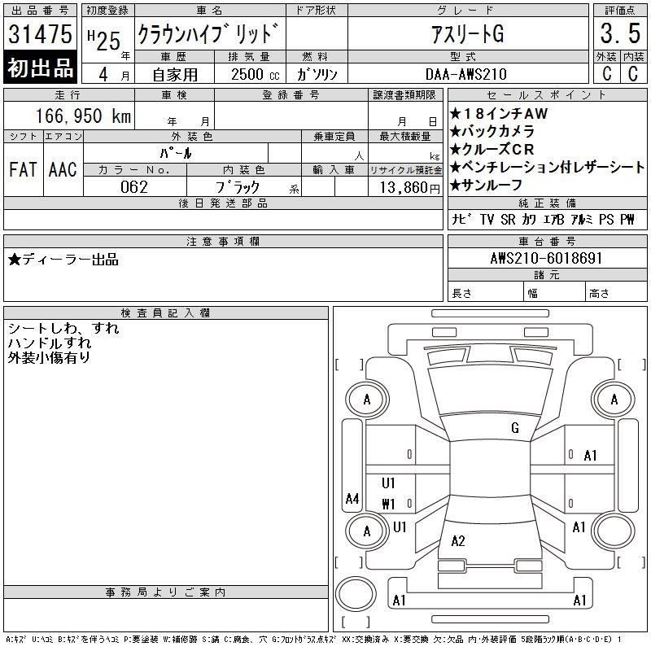Click the A2 mark on the trunk

point(458,540)
